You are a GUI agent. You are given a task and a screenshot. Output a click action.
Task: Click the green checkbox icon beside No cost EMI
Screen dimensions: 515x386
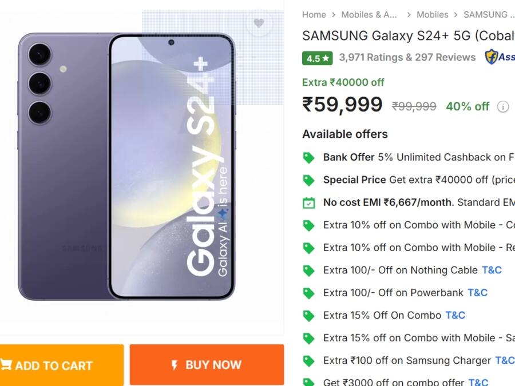point(308,202)
